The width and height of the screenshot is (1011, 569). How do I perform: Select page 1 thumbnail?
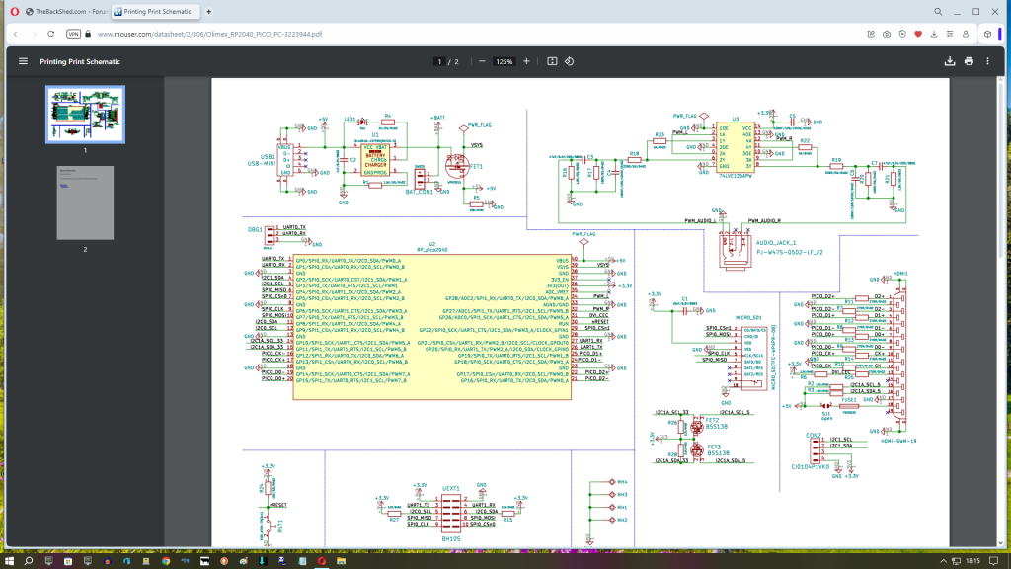[85, 115]
